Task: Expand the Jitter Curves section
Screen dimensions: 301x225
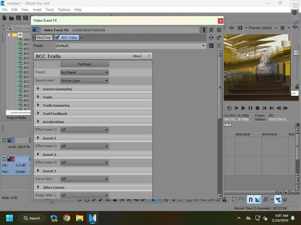Action: pos(38,187)
